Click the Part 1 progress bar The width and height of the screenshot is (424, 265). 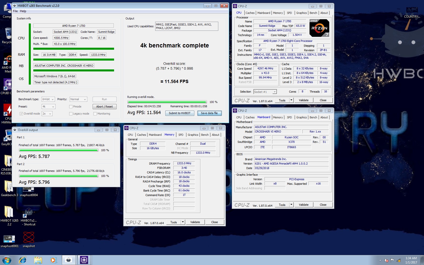59,150
